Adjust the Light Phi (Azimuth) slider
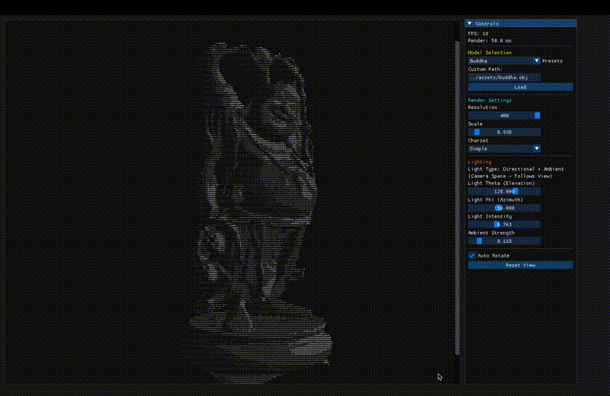The image size is (610, 396). 504,208
